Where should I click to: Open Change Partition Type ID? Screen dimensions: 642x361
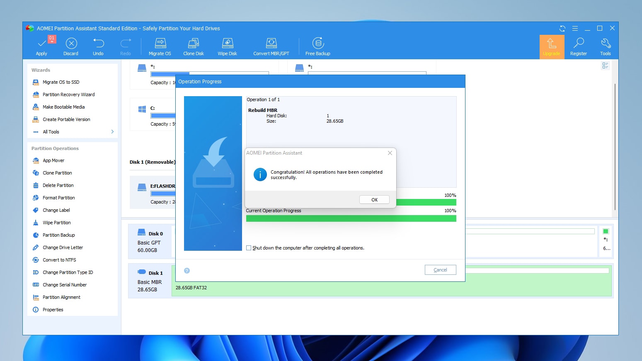click(68, 272)
